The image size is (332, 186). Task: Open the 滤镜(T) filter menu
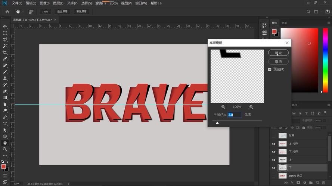[100, 3]
